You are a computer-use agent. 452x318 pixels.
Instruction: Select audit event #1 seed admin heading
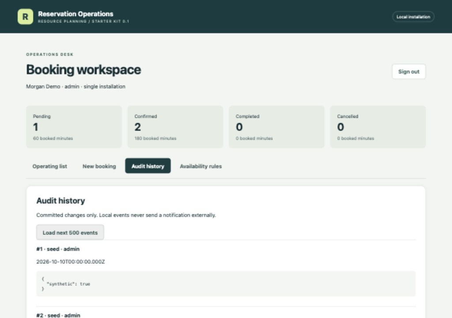pos(58,249)
